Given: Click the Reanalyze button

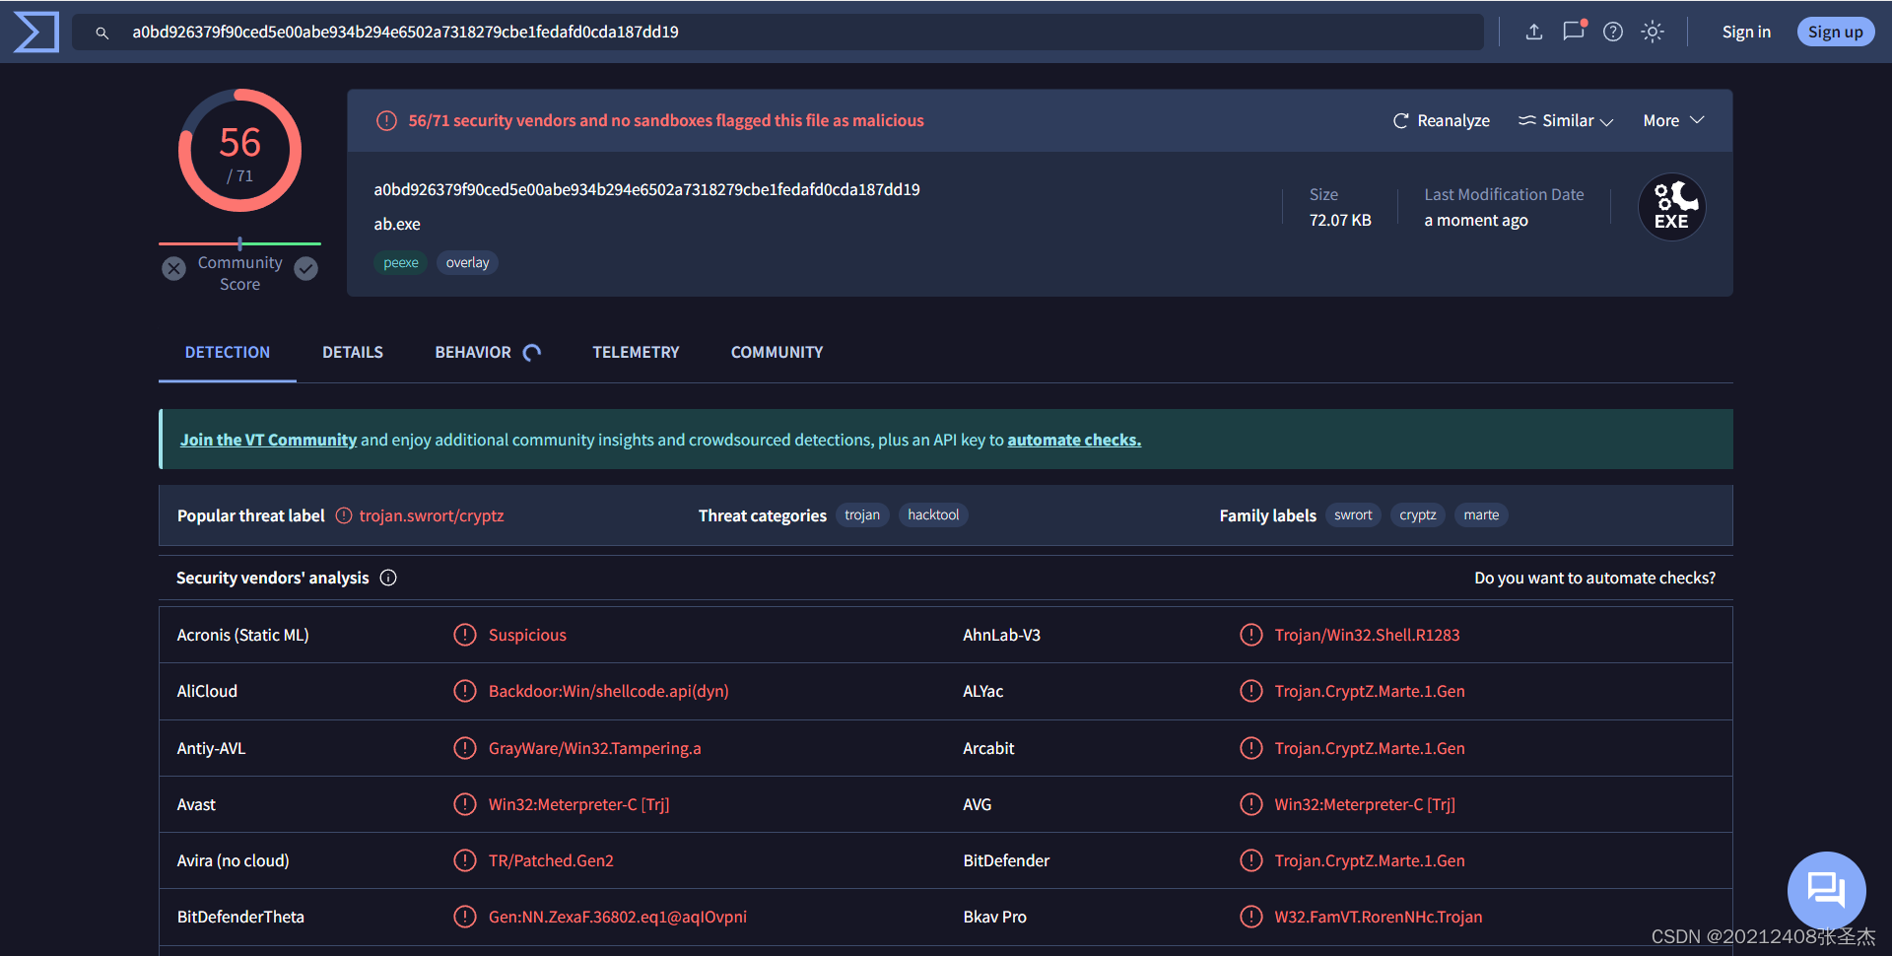Looking at the screenshot, I should point(1441,120).
